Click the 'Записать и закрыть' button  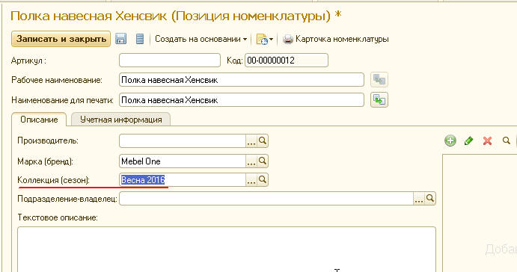click(x=61, y=39)
